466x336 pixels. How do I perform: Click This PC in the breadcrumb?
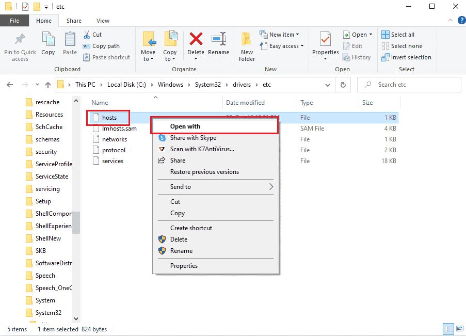point(85,85)
